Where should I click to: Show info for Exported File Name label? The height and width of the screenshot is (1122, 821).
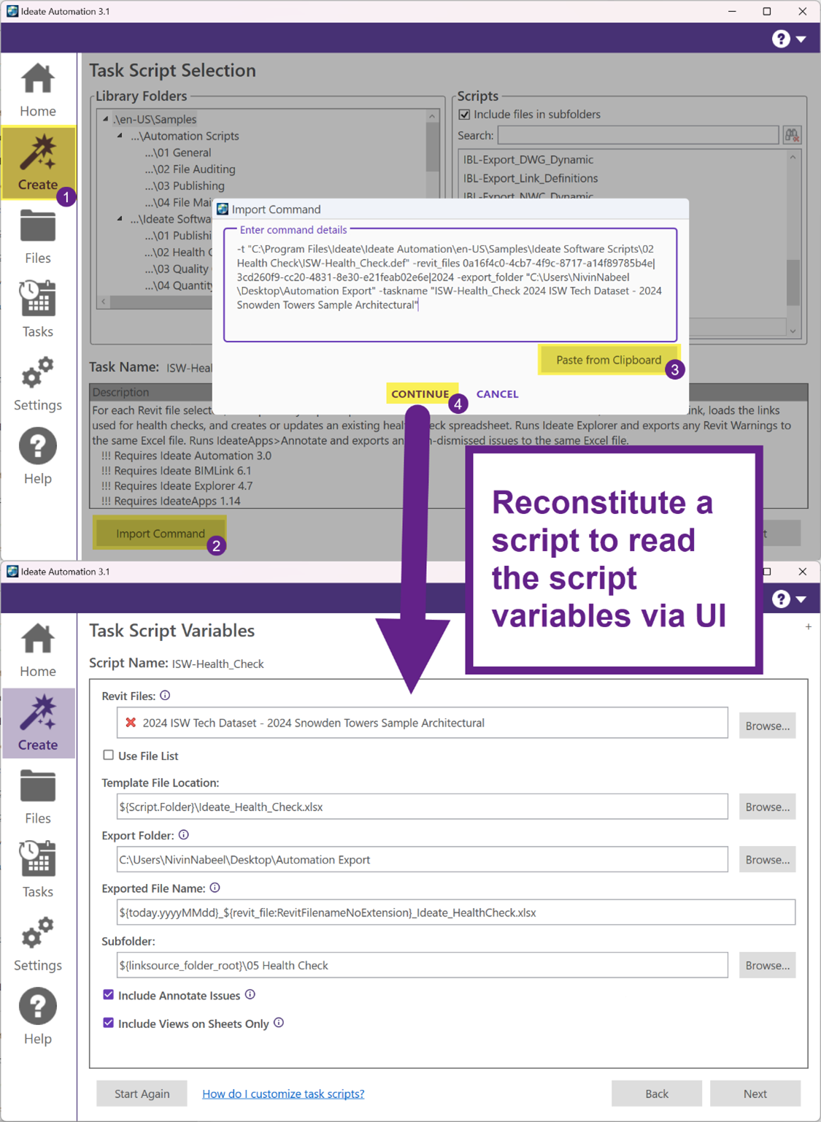(x=215, y=888)
